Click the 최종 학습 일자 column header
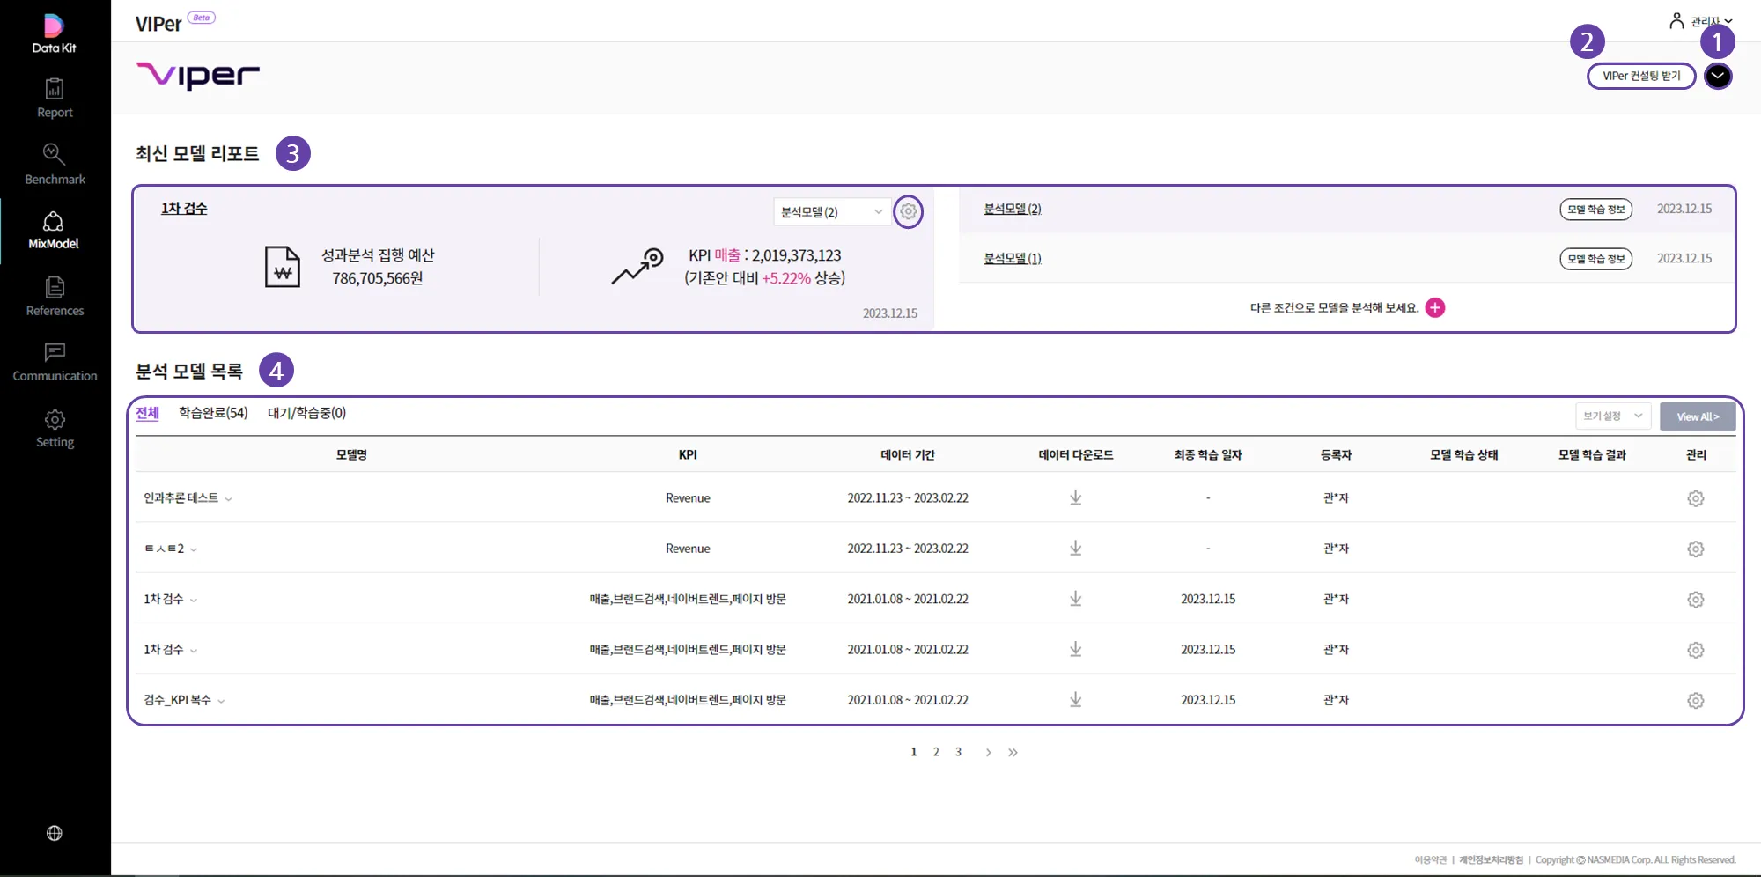This screenshot has height=877, width=1761. tap(1208, 454)
